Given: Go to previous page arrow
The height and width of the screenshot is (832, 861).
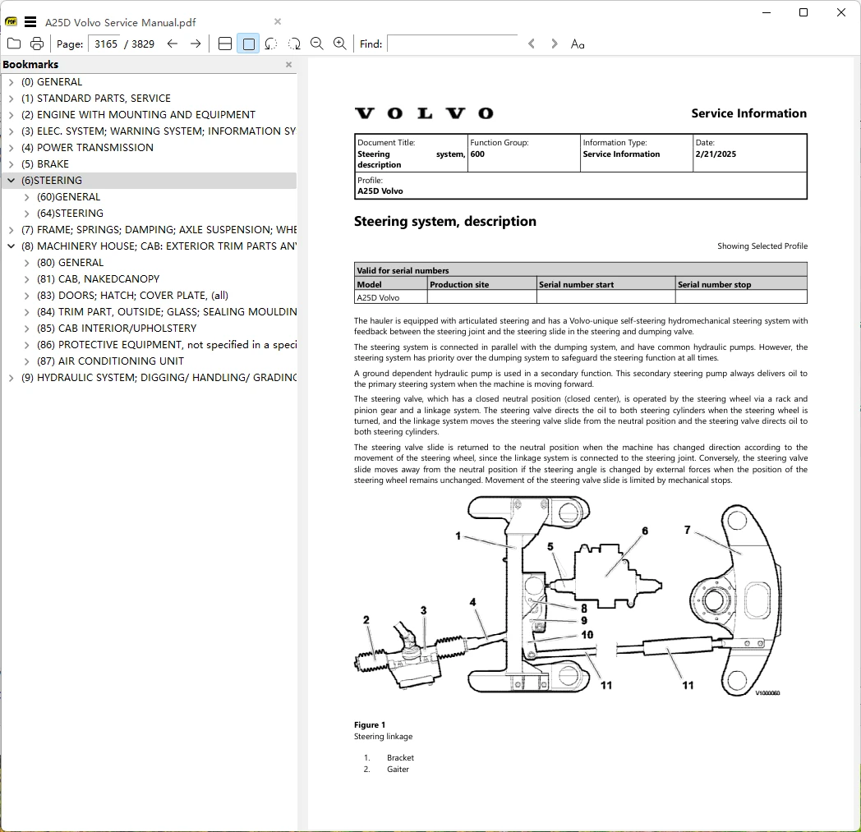Looking at the screenshot, I should pos(173,44).
